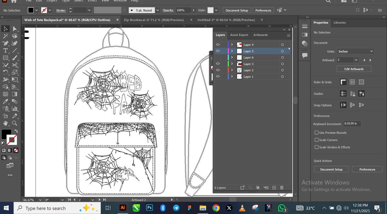Viewport: 387px width, 214px height.
Task: Toggle Show Grid in Properties panel
Action: 352,82
